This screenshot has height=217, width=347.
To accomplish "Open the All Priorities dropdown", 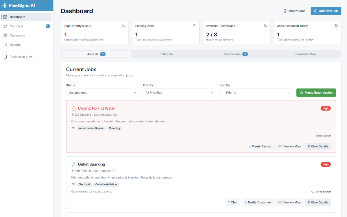I will (x=179, y=93).
